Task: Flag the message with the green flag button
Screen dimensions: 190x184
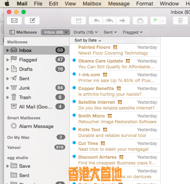Action: point(155,21)
